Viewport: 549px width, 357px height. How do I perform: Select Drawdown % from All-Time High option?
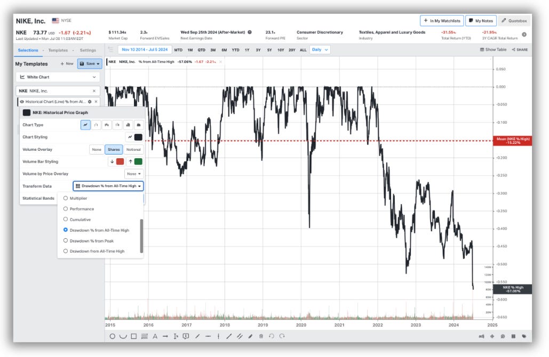(96, 230)
